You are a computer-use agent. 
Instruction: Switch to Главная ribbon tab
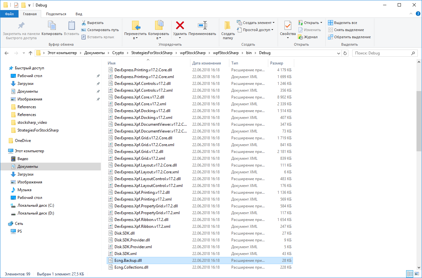pos(30,14)
